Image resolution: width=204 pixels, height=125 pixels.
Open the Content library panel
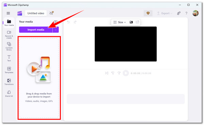[x=9, y=46]
